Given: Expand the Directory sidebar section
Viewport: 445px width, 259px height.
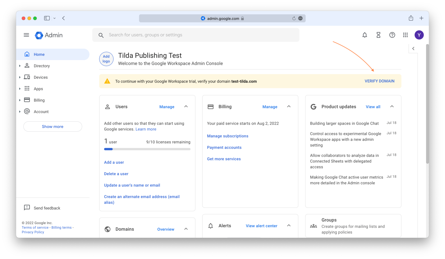Looking at the screenshot, I should 20,66.
